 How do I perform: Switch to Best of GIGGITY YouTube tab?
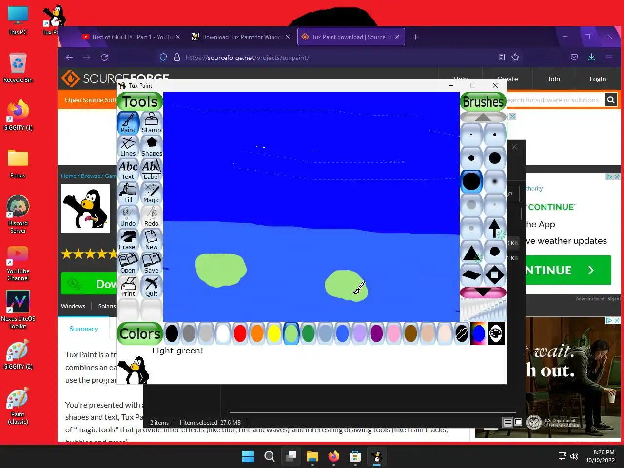coord(131,37)
